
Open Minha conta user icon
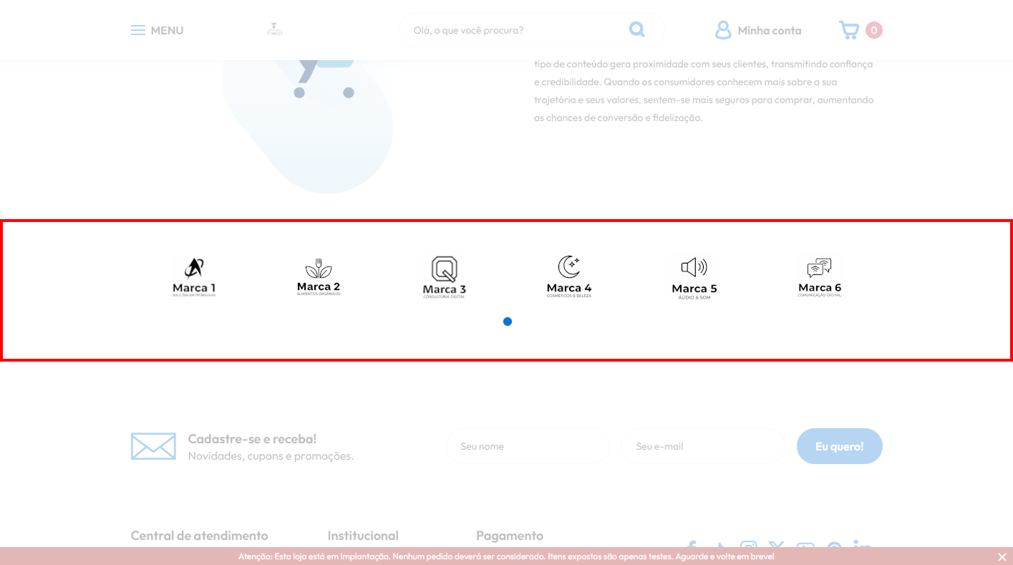pyautogui.click(x=723, y=30)
